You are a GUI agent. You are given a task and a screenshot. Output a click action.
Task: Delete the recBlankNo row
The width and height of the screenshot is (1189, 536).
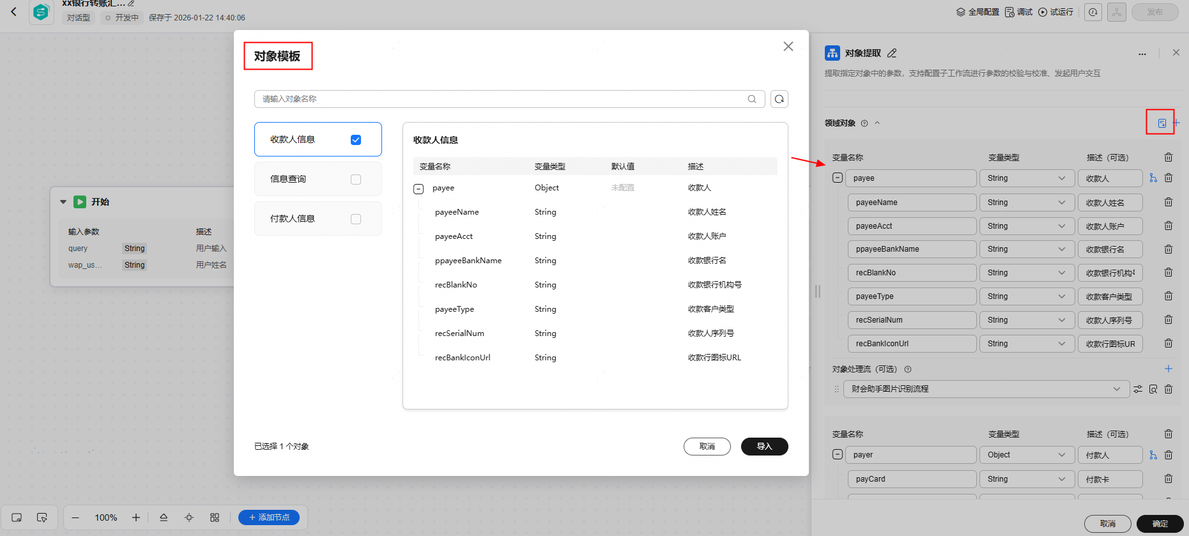pos(1169,273)
